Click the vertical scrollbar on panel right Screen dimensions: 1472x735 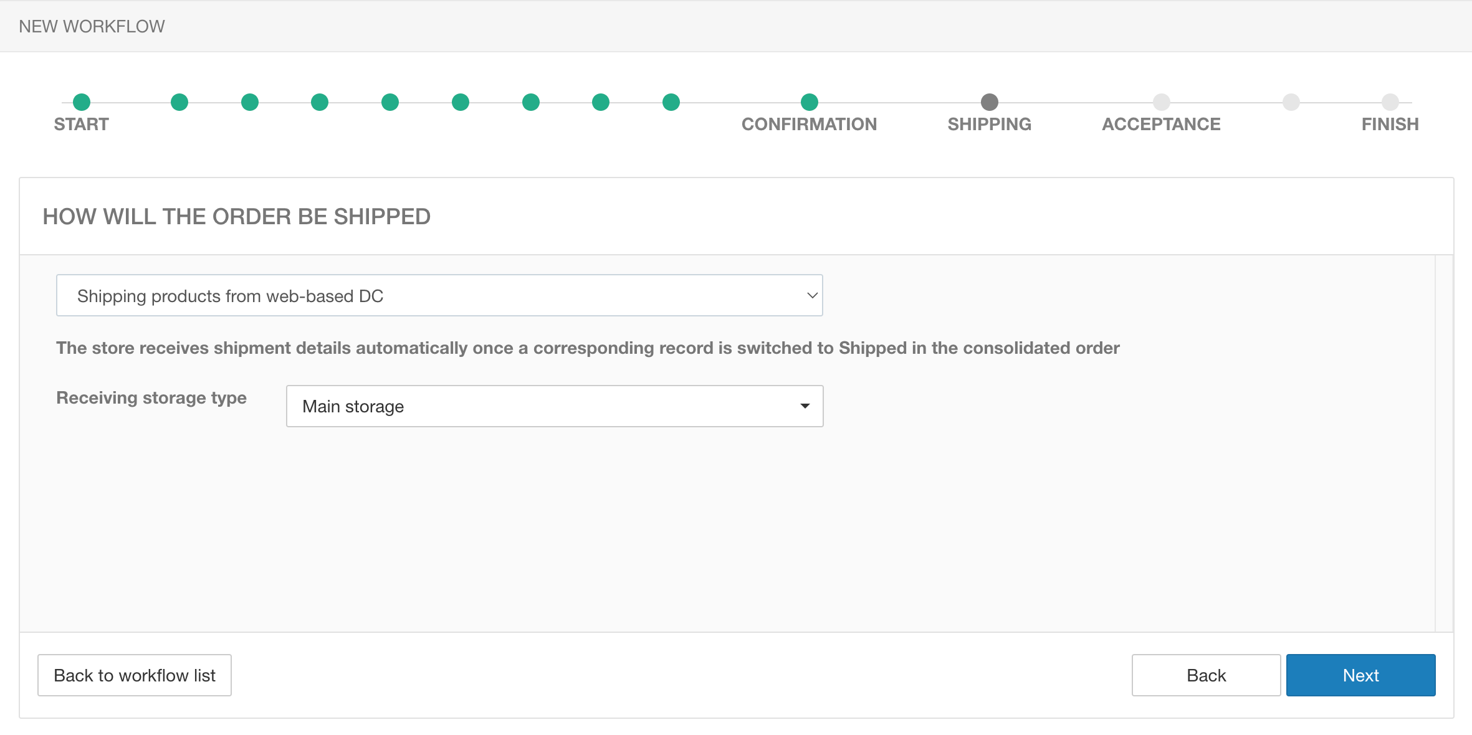point(1444,442)
